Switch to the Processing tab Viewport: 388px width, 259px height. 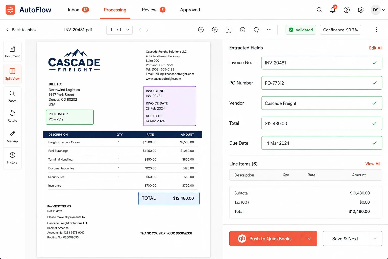click(x=115, y=10)
